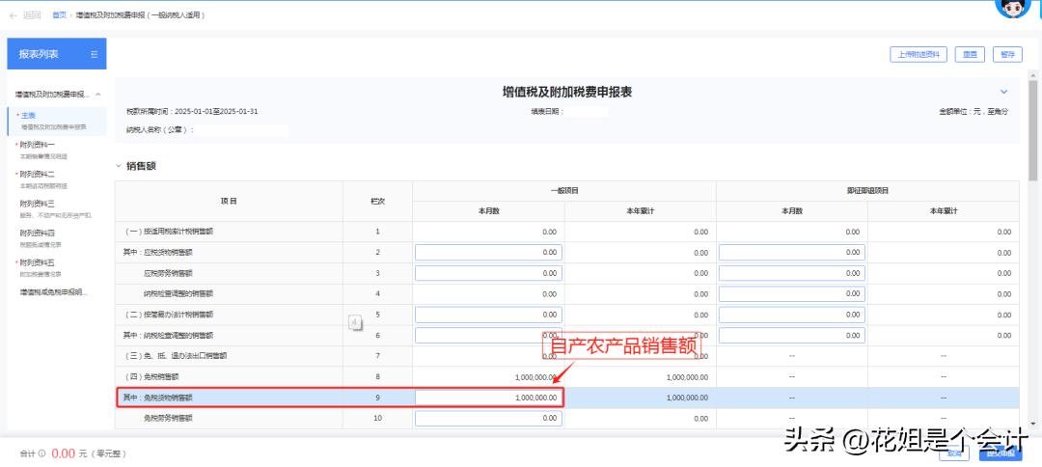
Task: Collapse the 销售额 section
Action: point(119,166)
